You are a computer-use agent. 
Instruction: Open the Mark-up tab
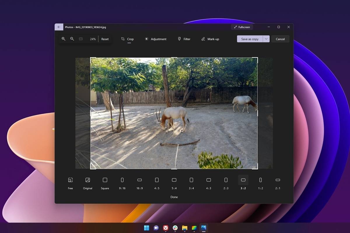[210, 39]
